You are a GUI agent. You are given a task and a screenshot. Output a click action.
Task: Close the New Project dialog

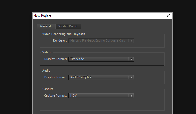(x=168, y=16)
